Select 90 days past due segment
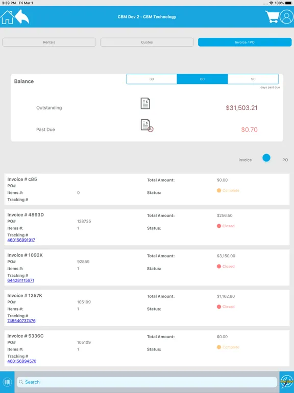Image resolution: width=294 pixels, height=393 pixels. pyautogui.click(x=253, y=79)
